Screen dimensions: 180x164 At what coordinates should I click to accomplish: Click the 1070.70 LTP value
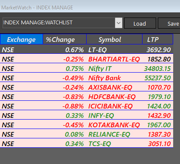point(159,88)
